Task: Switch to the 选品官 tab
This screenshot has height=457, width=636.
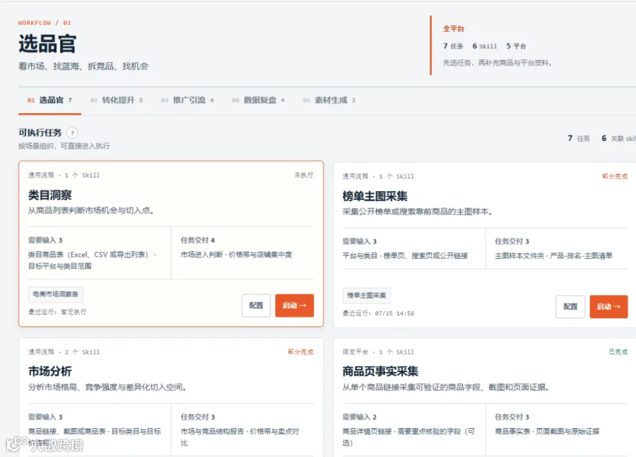Action: 49,100
